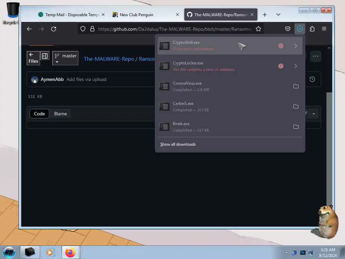345x259 pixels.
Task: Open the three-dots more options button
Action: click(315, 56)
